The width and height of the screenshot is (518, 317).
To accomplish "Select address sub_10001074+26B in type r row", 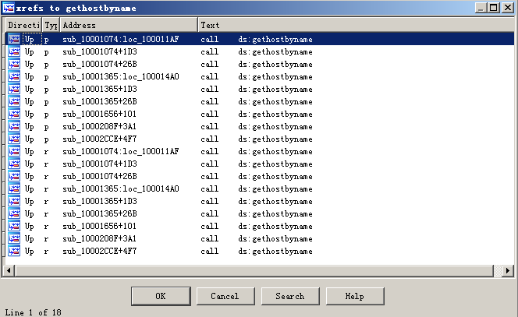I will (100, 177).
